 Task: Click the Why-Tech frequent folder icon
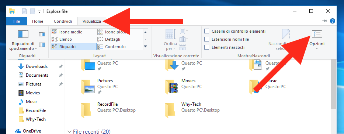(x=170, y=110)
